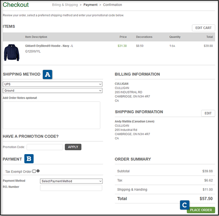Go to Billing & Shipping step

[x=65, y=5]
